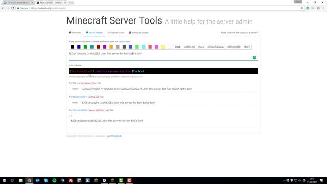Screen dimensions: 327x184
Task: Insert the RESET formatting code
Action: (x=247, y=47)
